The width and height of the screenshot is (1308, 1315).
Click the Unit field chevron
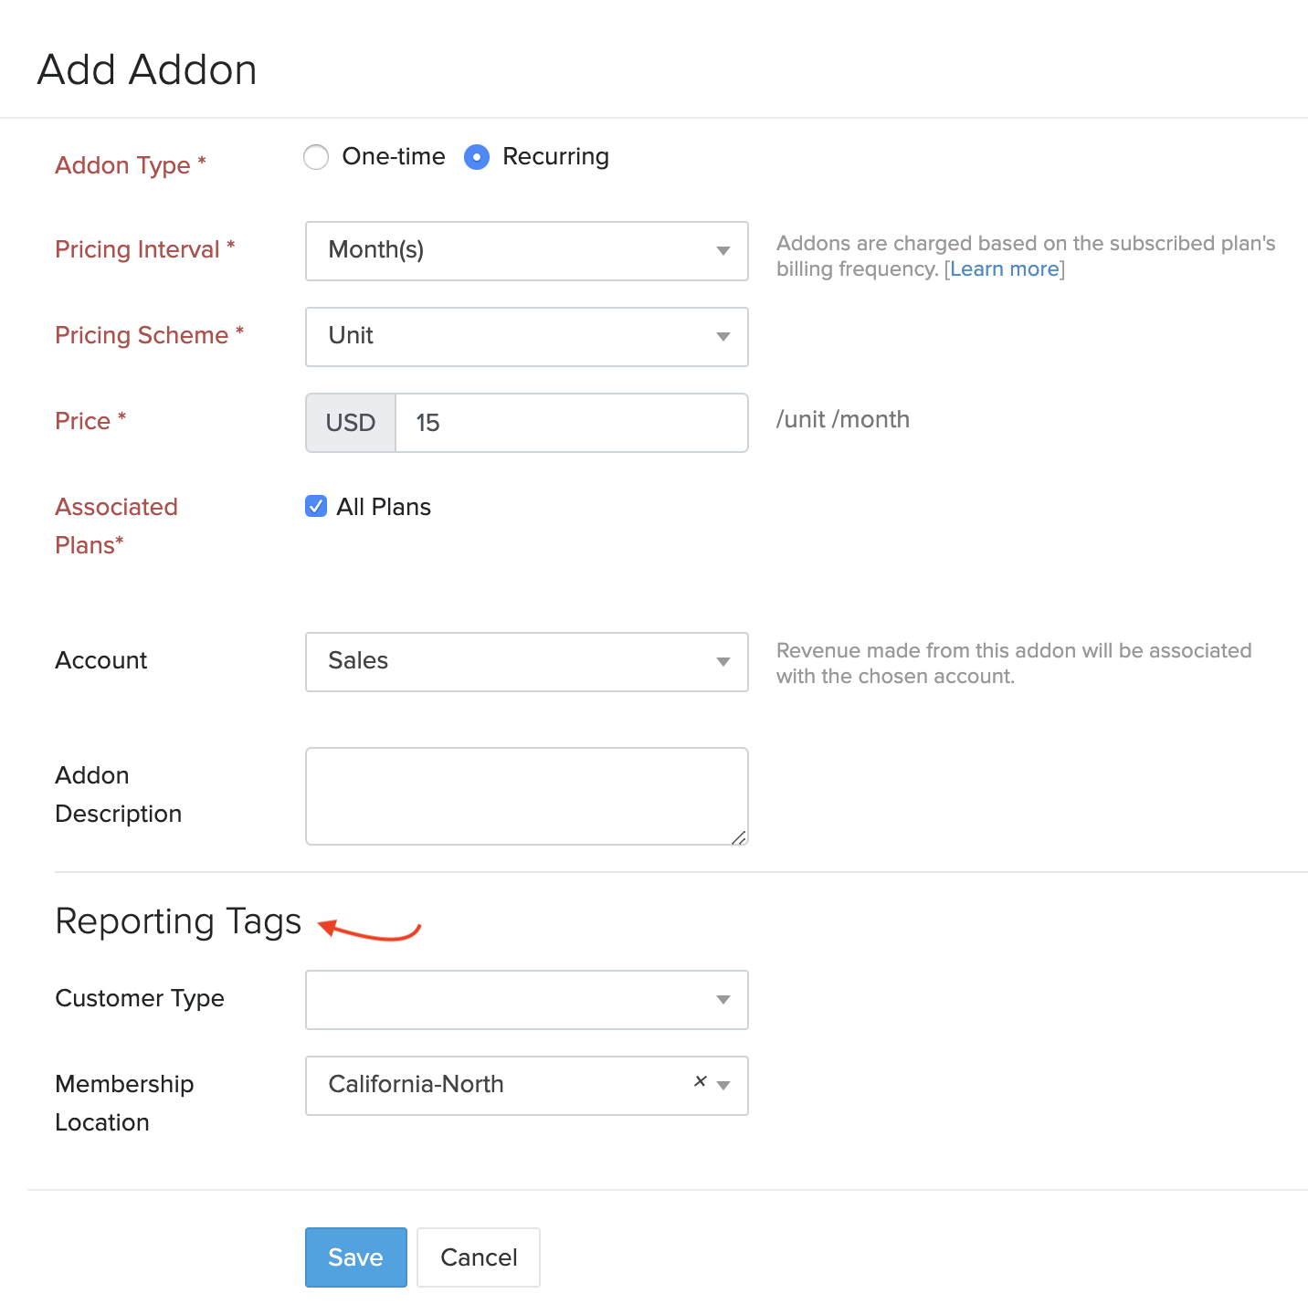[x=723, y=337]
